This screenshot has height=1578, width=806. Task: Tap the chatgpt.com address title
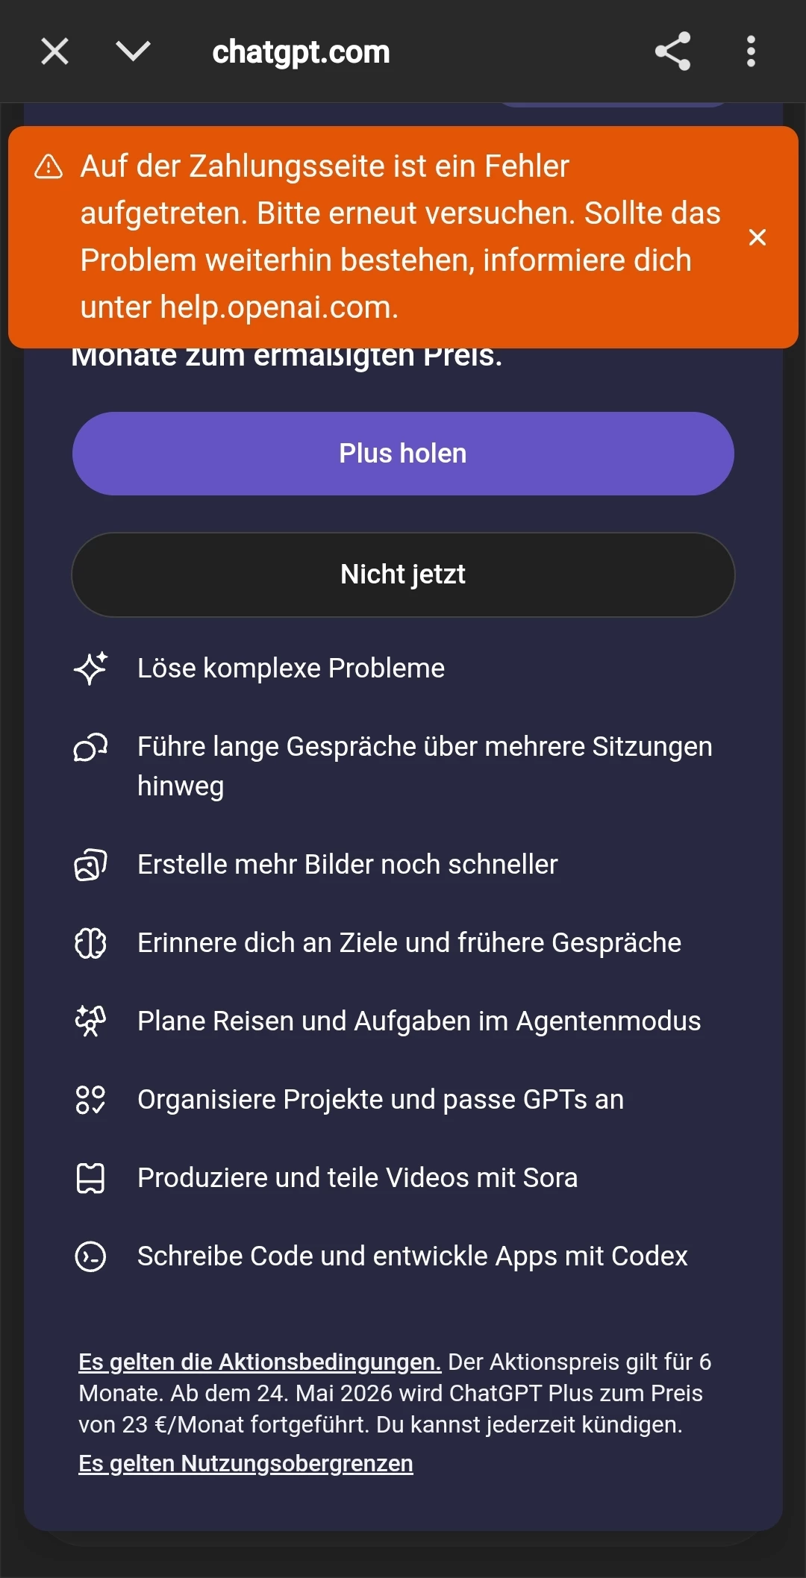[301, 52]
